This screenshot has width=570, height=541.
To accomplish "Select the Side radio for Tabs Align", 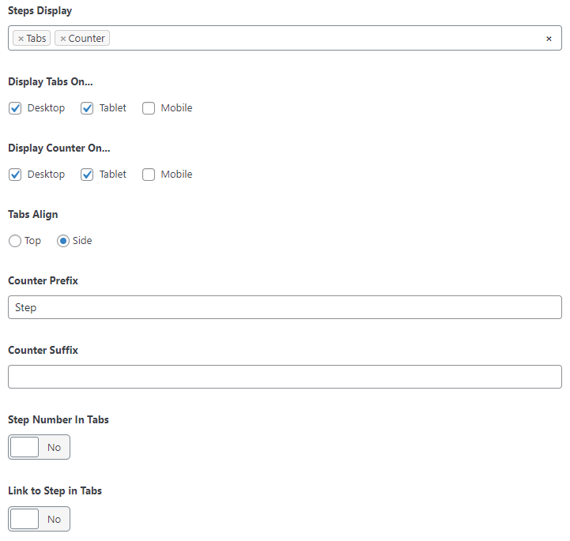I will pyautogui.click(x=63, y=241).
